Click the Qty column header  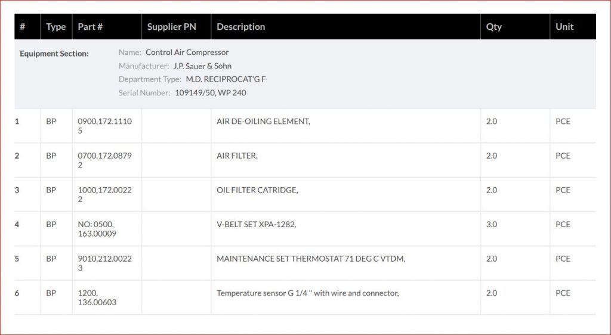pos(493,27)
